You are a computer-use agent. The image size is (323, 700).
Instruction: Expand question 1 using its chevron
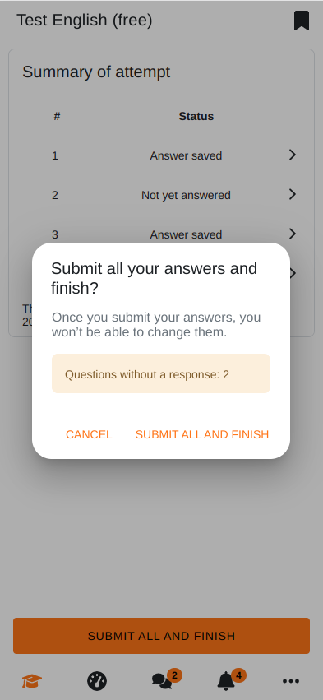click(293, 155)
